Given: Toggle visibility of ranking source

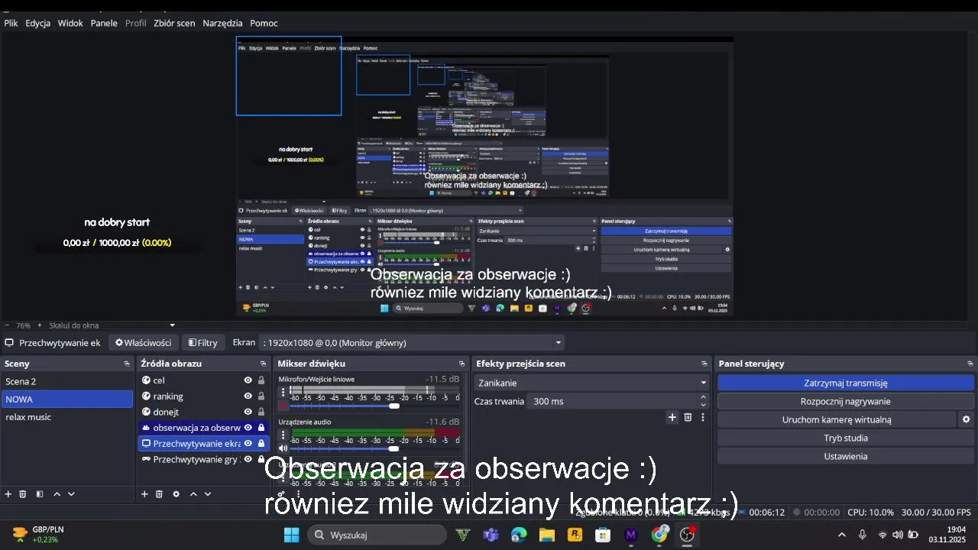Looking at the screenshot, I should point(248,396).
